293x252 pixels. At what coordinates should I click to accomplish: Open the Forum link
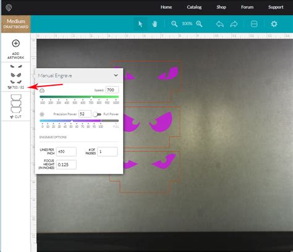tap(247, 7)
